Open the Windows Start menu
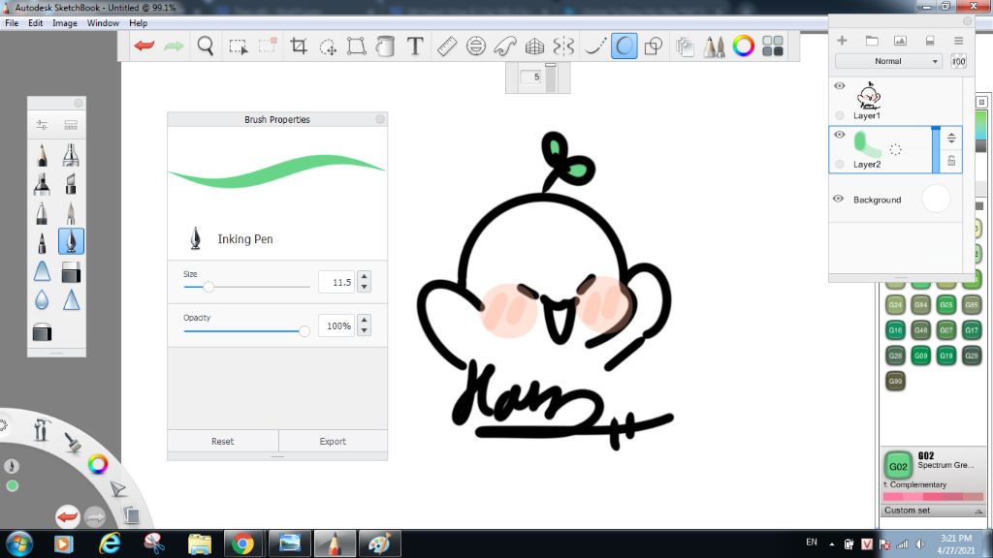 pos(18,543)
